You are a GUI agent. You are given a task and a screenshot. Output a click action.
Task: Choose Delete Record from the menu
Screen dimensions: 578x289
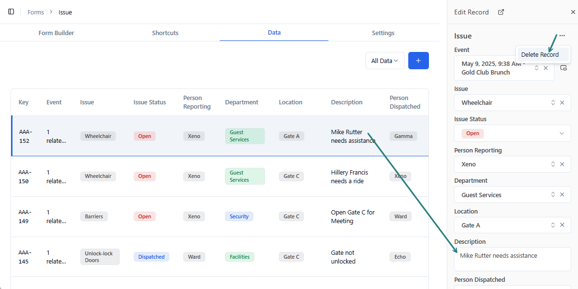pyautogui.click(x=540, y=54)
